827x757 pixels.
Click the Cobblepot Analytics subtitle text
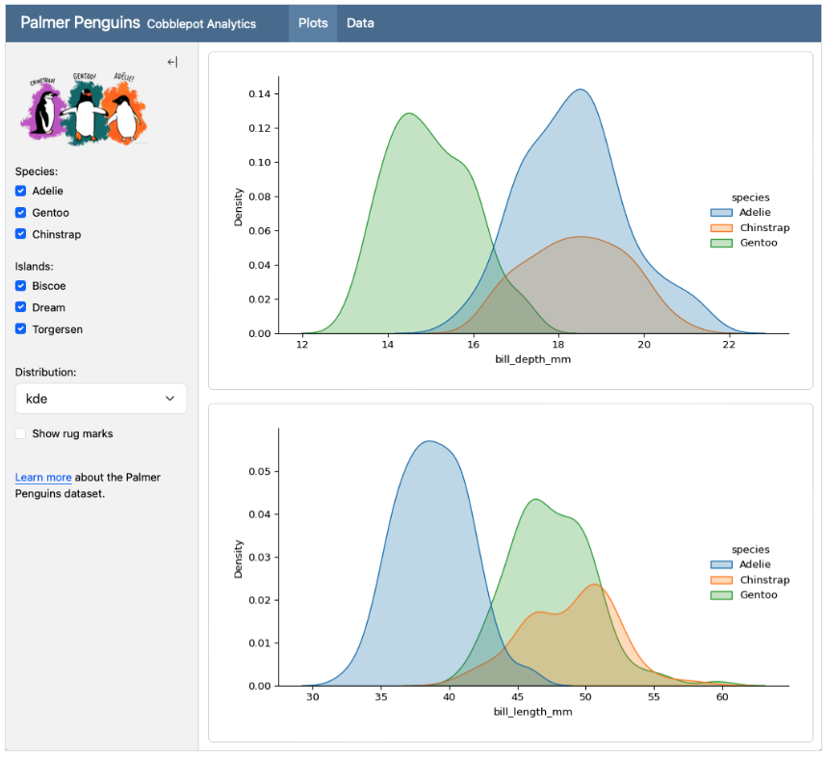tap(201, 24)
